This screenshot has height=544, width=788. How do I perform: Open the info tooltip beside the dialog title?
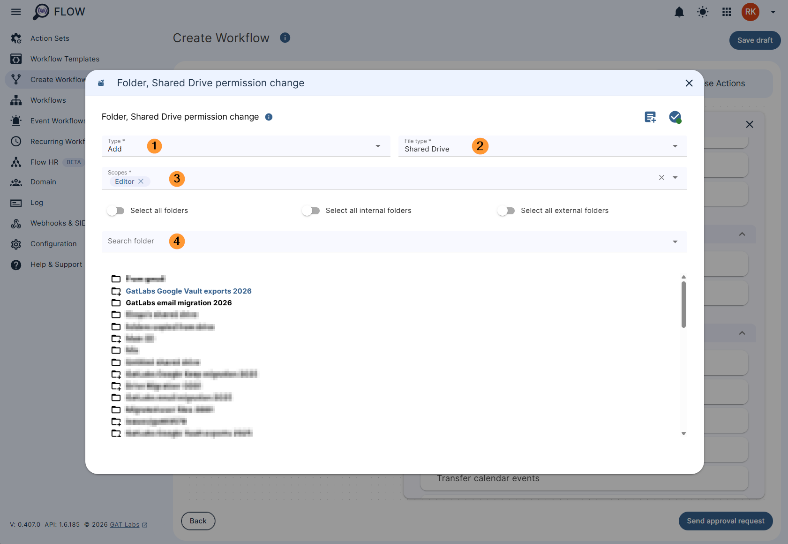(x=268, y=117)
